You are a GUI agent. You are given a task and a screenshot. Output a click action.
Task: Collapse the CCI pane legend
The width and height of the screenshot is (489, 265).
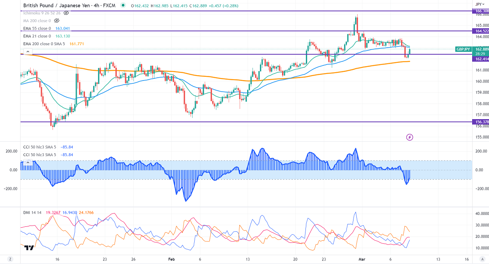click(x=27, y=163)
